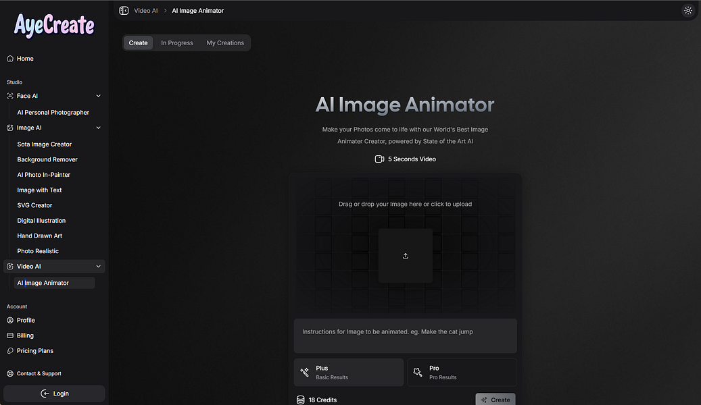Open the My Creations tab
Image resolution: width=701 pixels, height=405 pixels.
pyautogui.click(x=225, y=43)
